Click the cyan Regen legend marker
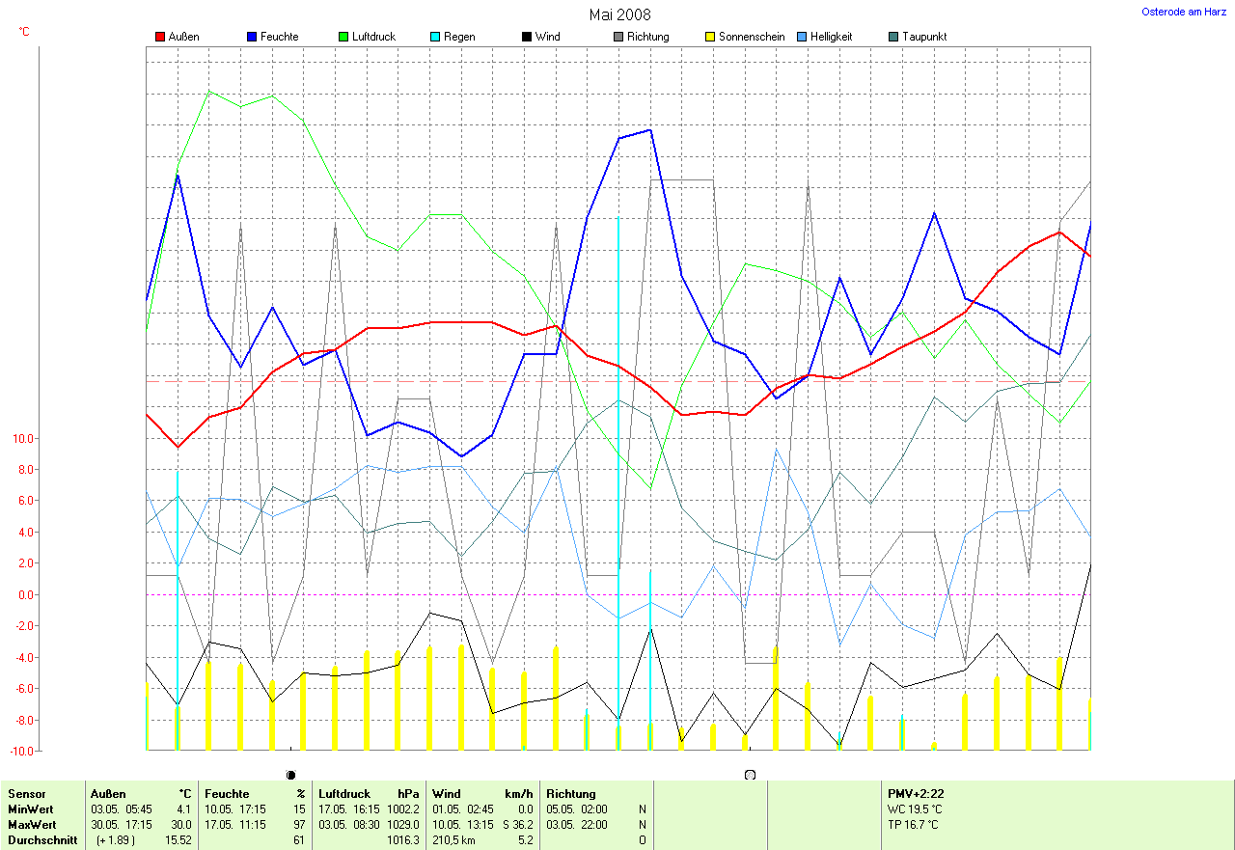This screenshot has height=850, width=1235. [x=435, y=37]
